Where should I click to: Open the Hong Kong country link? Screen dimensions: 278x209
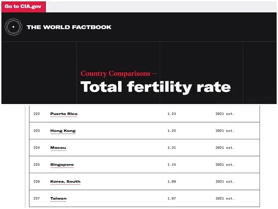tap(63, 131)
